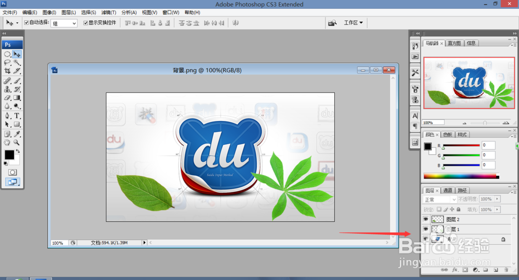The height and width of the screenshot is (280, 519).
Task: Delete layer trash button
Action: [x=506, y=270]
